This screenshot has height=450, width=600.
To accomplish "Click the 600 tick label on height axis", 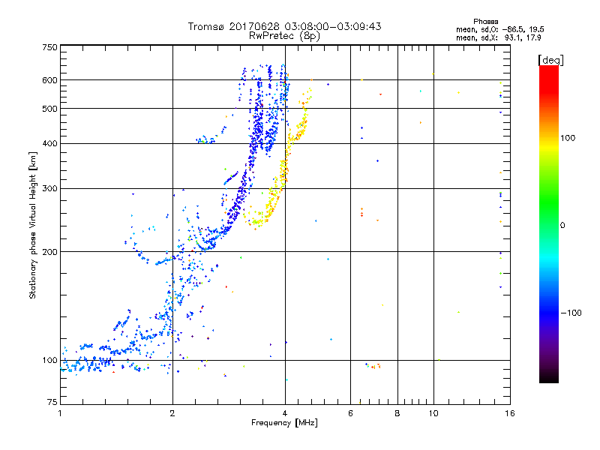I will pos(49,80).
